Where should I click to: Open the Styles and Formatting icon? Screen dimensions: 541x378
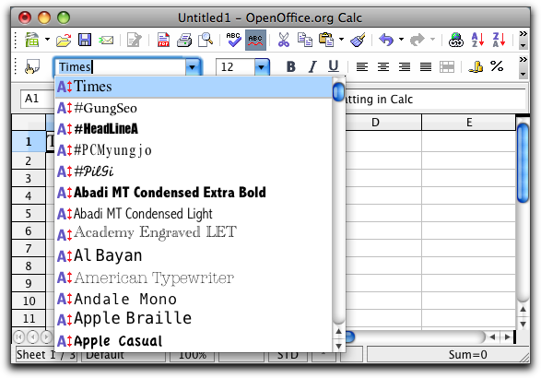click(x=32, y=66)
